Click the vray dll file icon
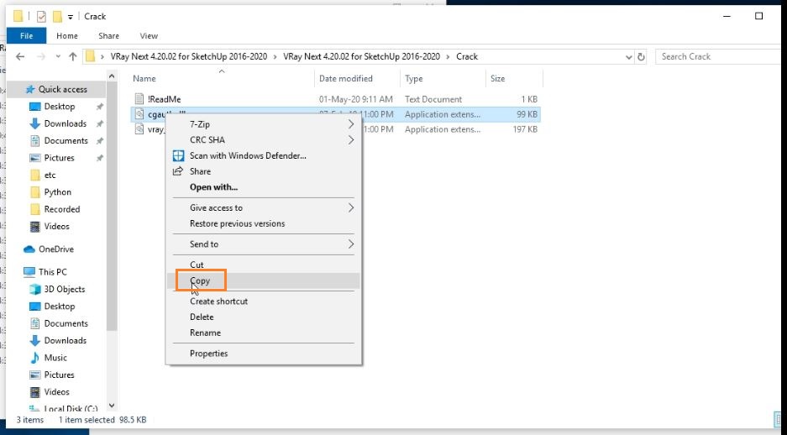The height and width of the screenshot is (435, 787). point(139,129)
